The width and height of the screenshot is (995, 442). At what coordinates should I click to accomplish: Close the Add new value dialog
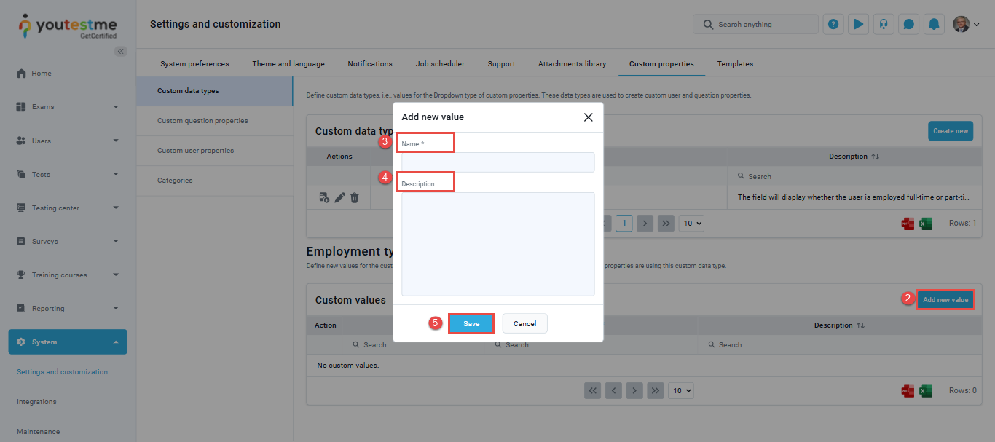(588, 117)
